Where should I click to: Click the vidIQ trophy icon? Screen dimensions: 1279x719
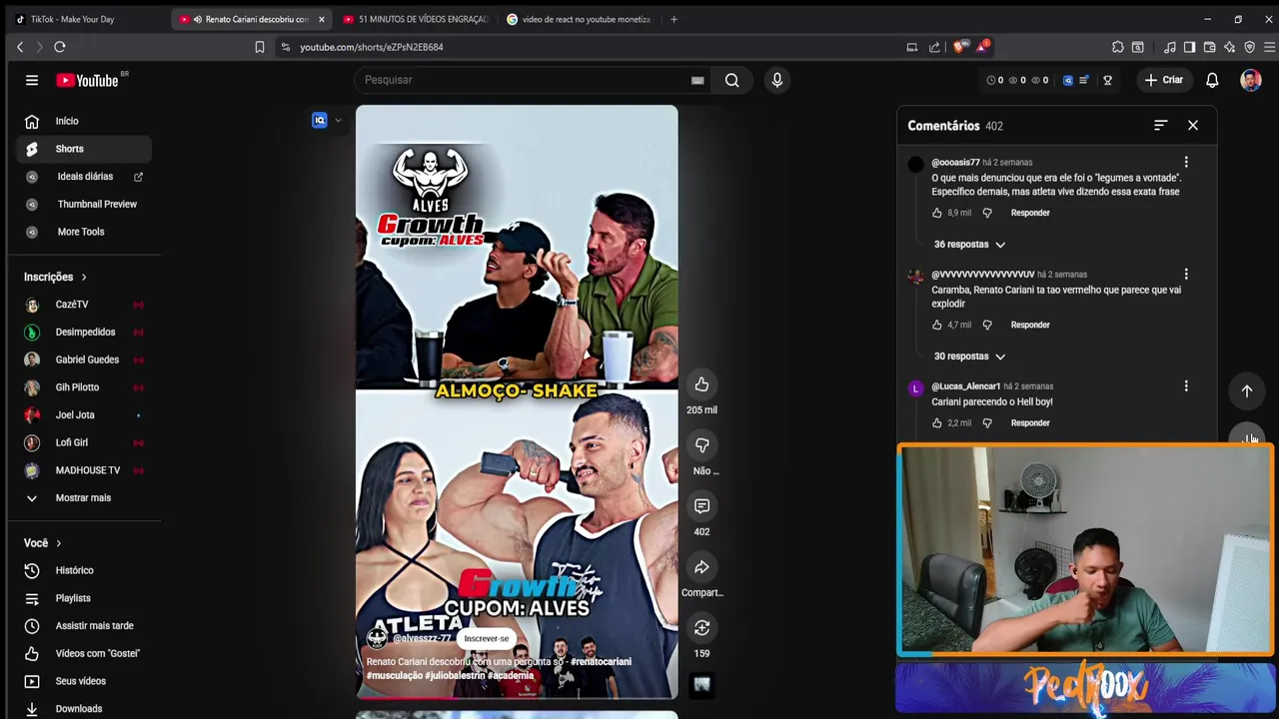click(x=1107, y=80)
